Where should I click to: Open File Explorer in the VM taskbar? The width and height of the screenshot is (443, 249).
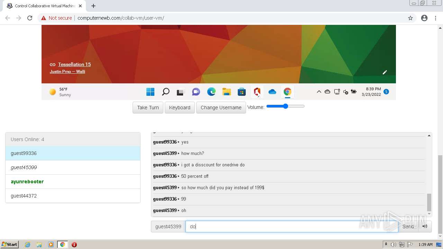[226, 92]
